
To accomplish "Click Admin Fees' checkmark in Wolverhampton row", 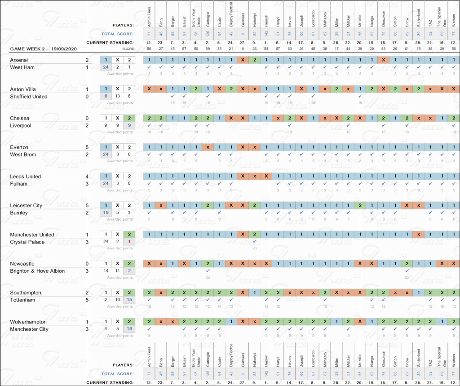I will tap(149, 329).
